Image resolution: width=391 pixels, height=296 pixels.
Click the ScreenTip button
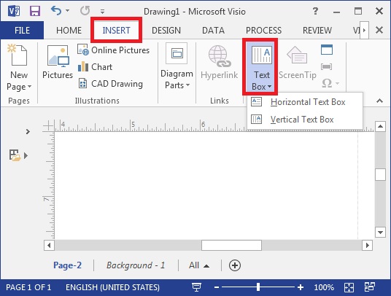298,62
